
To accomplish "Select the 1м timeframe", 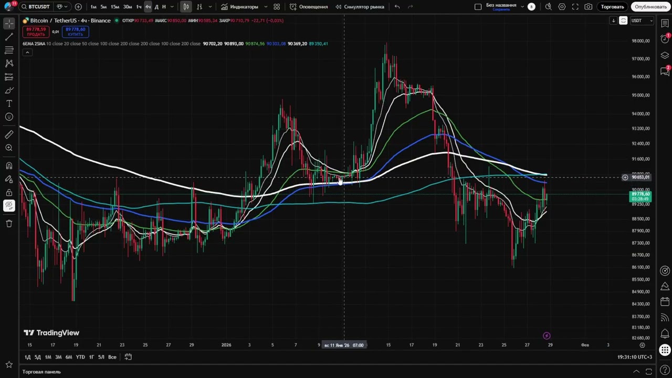I will 93,7.
